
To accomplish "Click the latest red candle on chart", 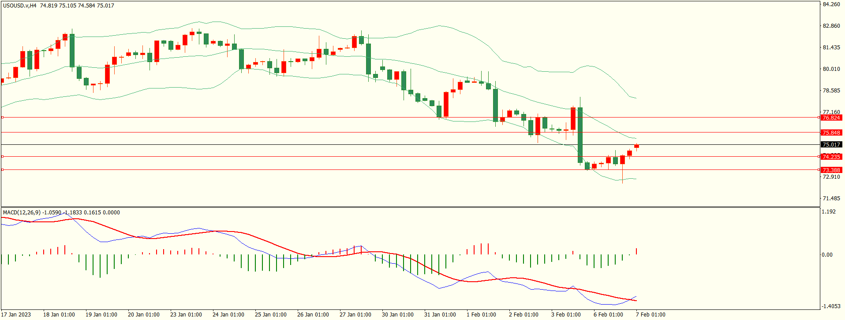I will click(x=636, y=146).
